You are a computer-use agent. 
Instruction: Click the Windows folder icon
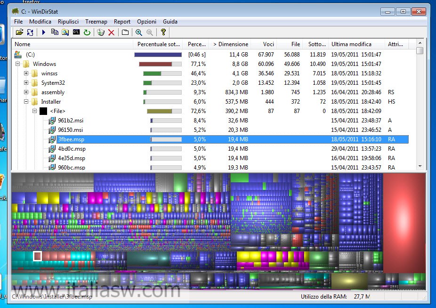(x=26, y=64)
